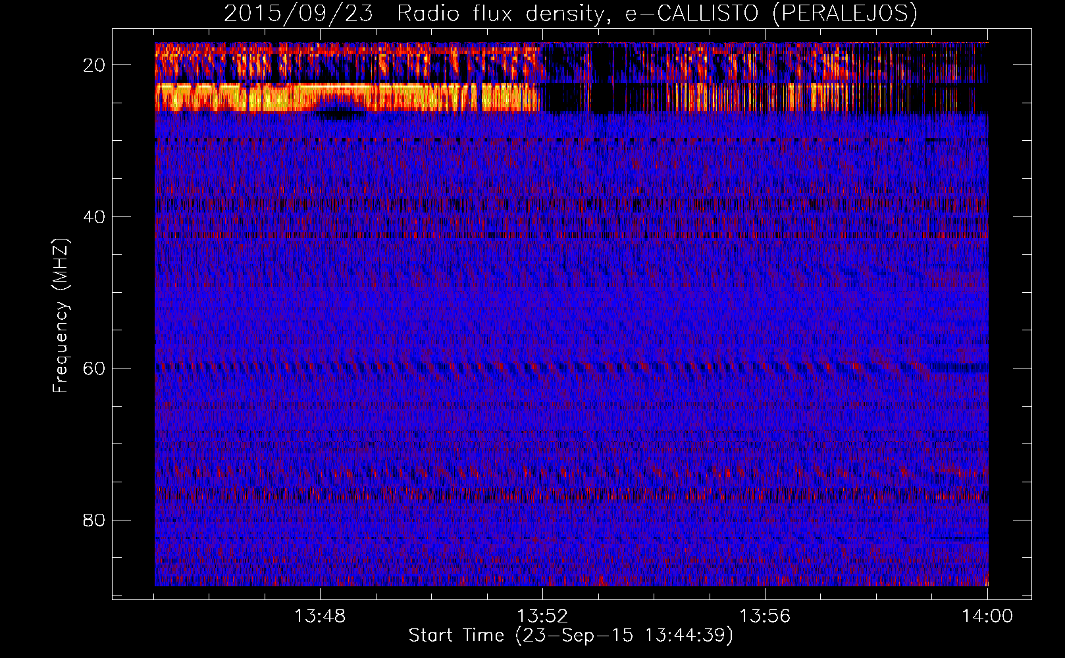Click the bright yellow emission band near 25 MHz
1065x658 pixels.
(347, 97)
